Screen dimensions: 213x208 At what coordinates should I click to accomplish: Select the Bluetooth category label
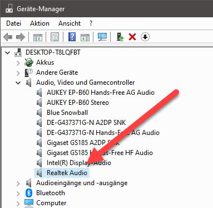pyautogui.click(x=51, y=193)
